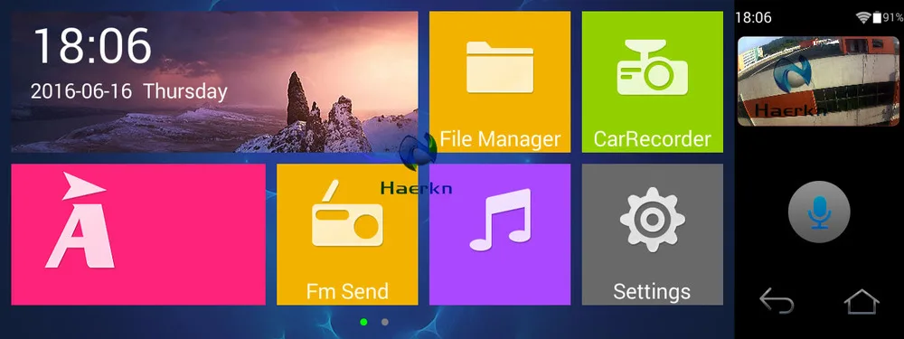The width and height of the screenshot is (904, 339).
Task: Launch the CarRecorder dash cam app
Action: tap(652, 82)
